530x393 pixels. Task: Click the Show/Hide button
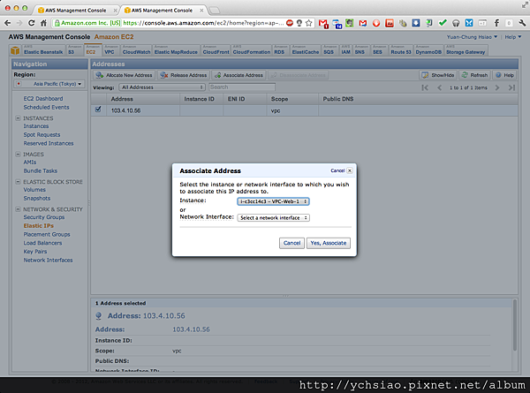(x=438, y=75)
